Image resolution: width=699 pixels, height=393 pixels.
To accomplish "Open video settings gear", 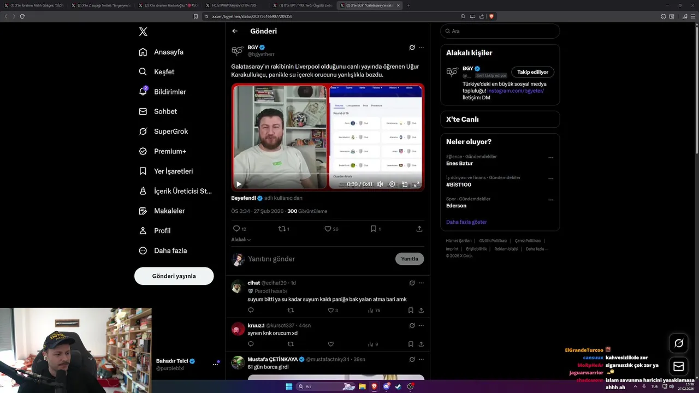I will click(x=392, y=184).
